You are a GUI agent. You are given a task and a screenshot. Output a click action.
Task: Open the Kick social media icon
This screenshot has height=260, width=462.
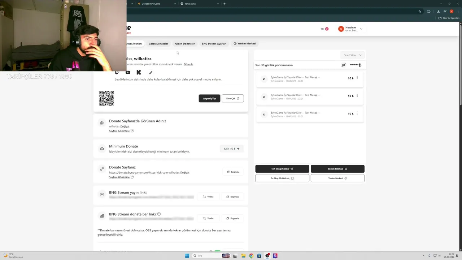(x=139, y=73)
